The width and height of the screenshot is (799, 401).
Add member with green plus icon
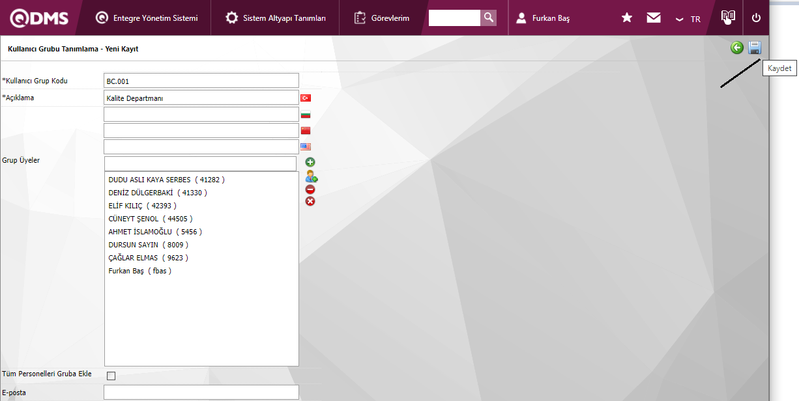pos(310,161)
